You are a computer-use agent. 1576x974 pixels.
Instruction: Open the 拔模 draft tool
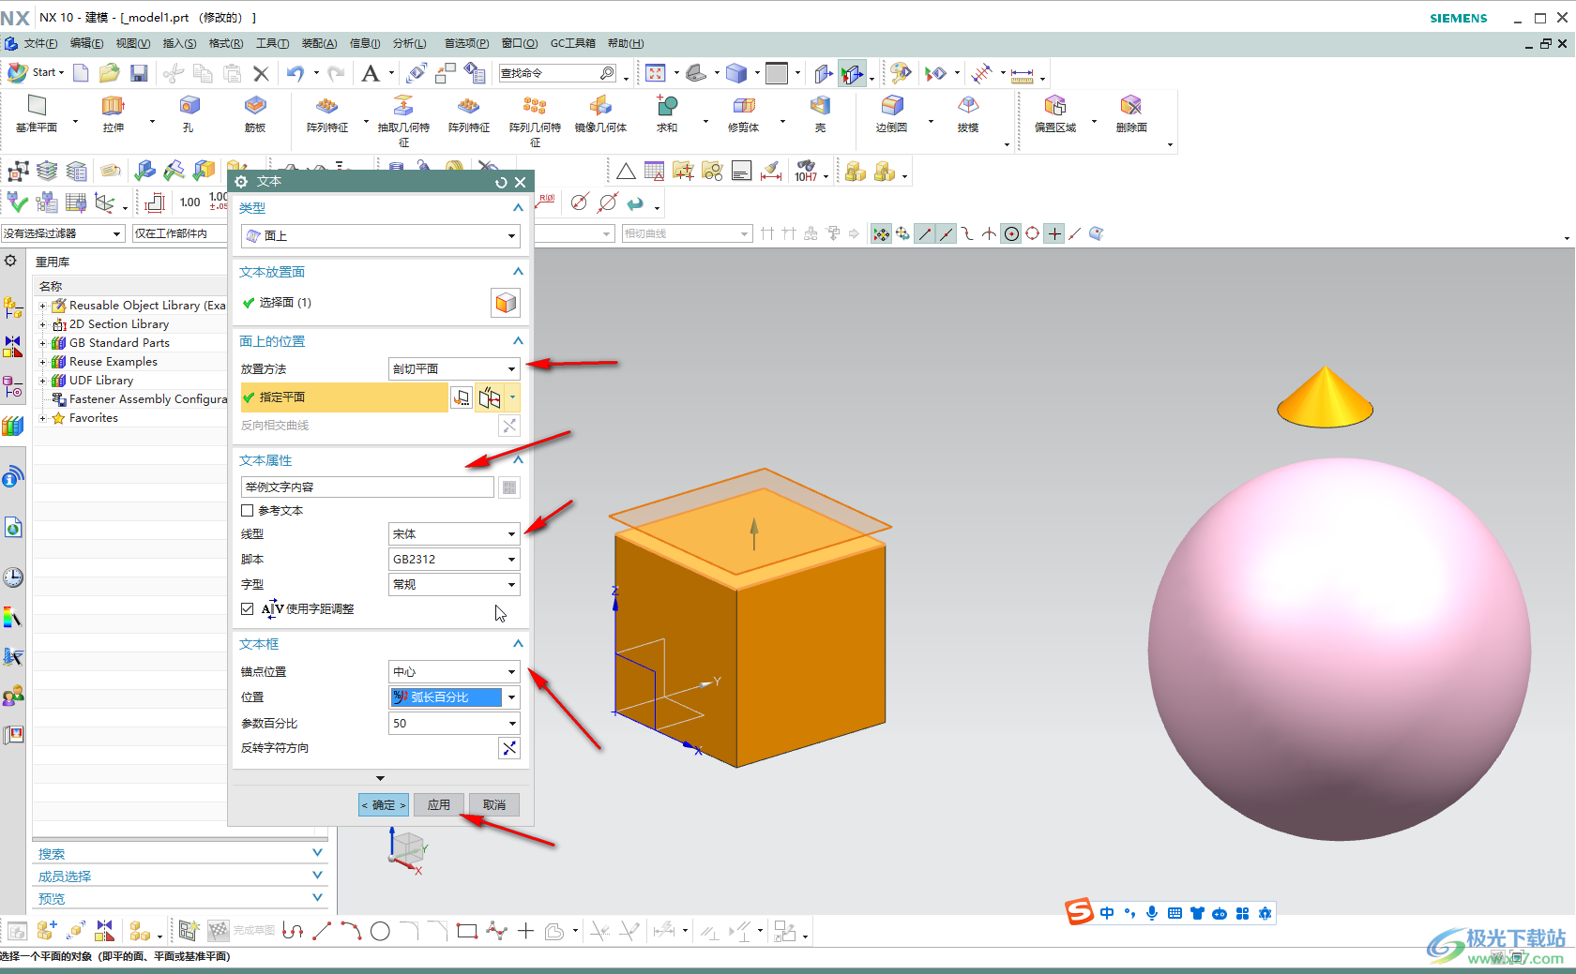(x=968, y=106)
